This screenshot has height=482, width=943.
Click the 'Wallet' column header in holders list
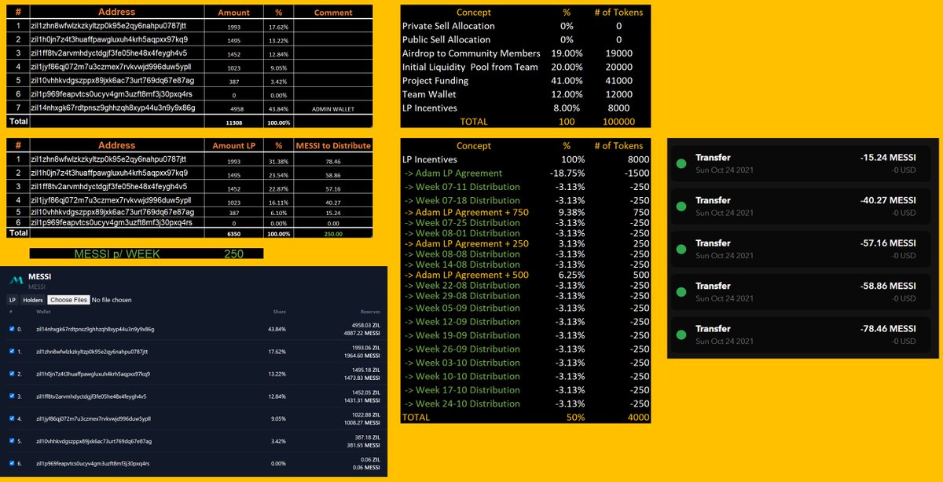43,312
